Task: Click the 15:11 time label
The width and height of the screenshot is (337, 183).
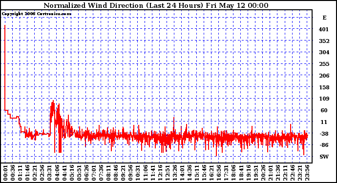Action: (x=197, y=173)
